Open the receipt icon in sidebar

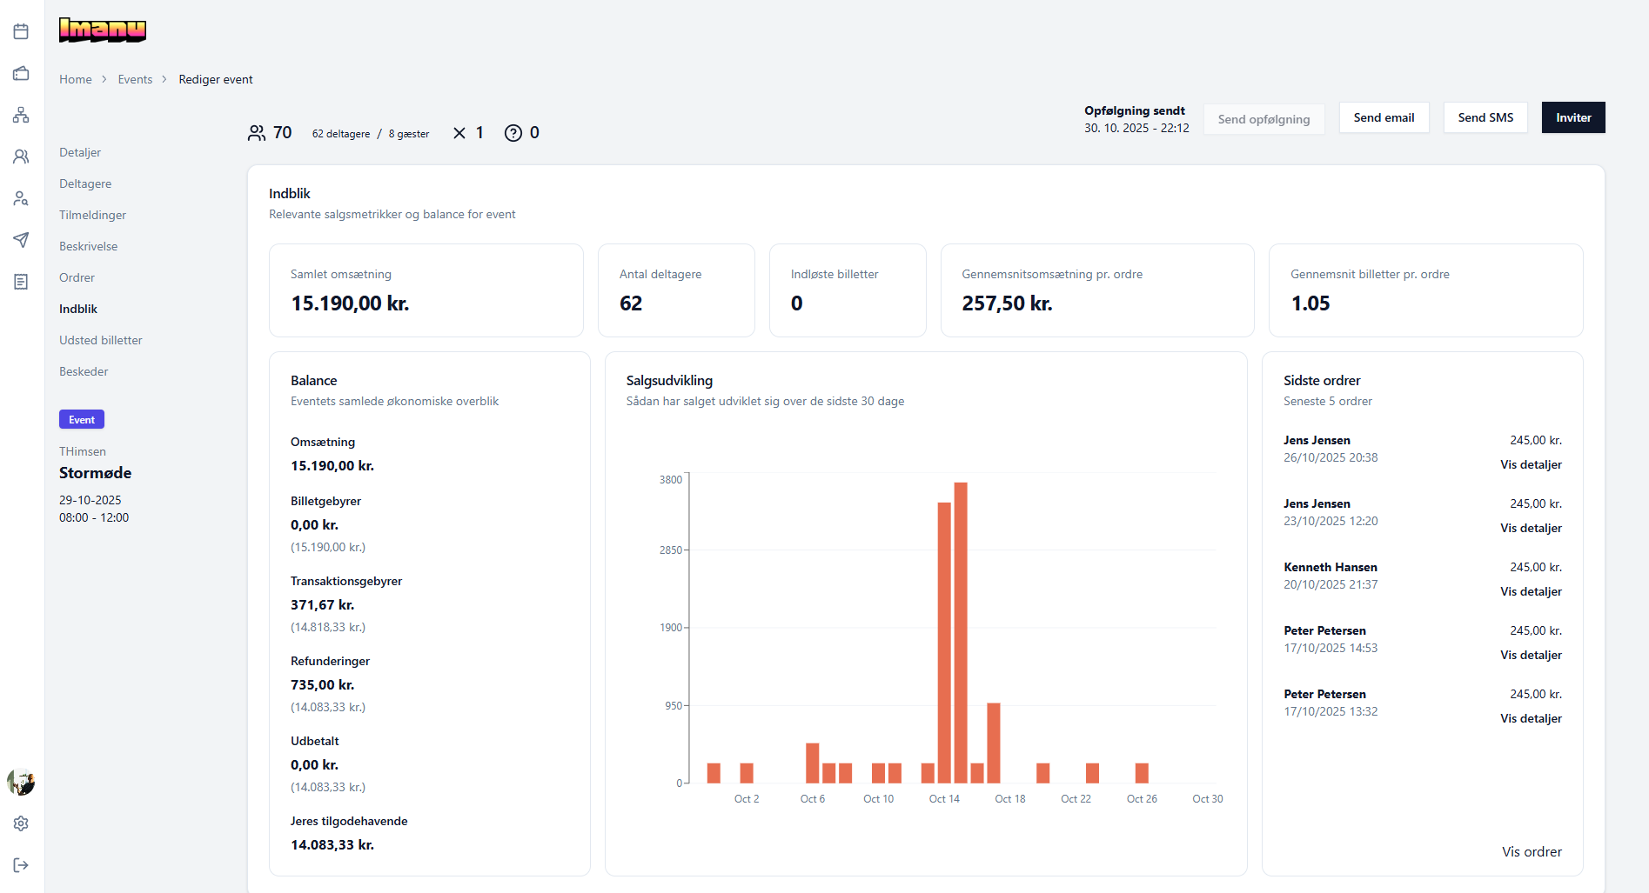(21, 282)
